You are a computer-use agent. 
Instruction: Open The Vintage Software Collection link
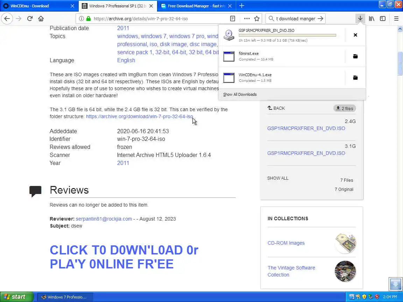pyautogui.click(x=291, y=271)
